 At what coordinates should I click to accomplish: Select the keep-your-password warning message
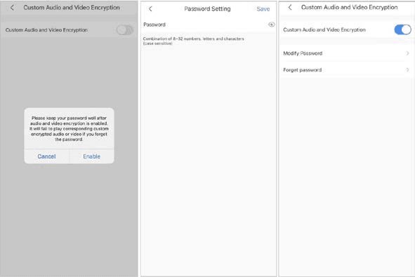coord(69,129)
